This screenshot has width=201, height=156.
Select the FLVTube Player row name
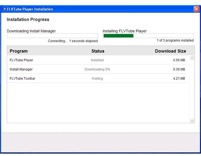pyautogui.click(x=21, y=60)
